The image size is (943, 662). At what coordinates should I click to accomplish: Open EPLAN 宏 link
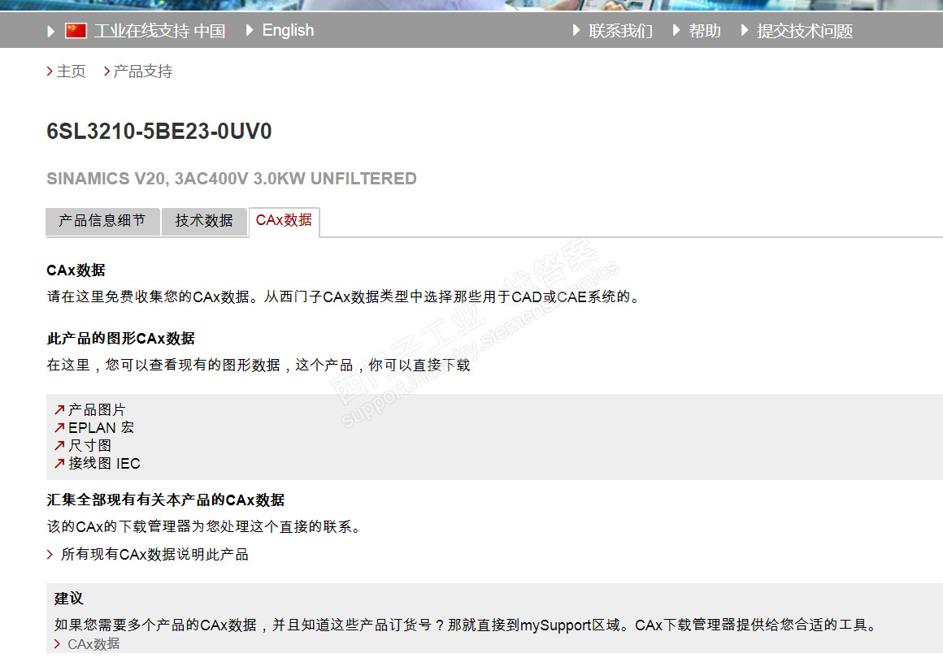[101, 428]
